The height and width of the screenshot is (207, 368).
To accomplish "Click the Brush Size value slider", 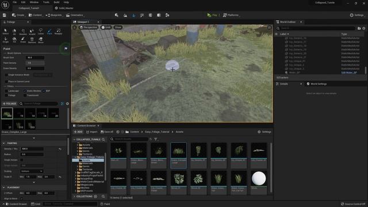I will [x=35, y=57].
